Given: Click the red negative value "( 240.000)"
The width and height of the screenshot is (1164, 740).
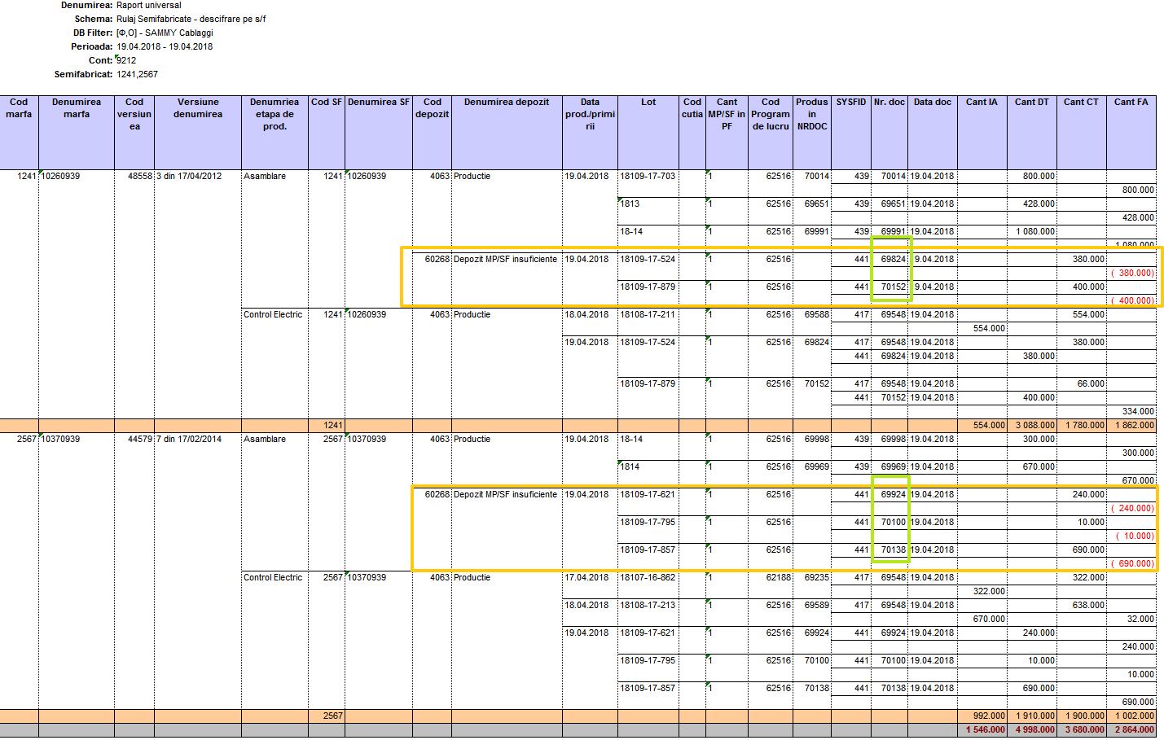Looking at the screenshot, I should (x=1132, y=508).
